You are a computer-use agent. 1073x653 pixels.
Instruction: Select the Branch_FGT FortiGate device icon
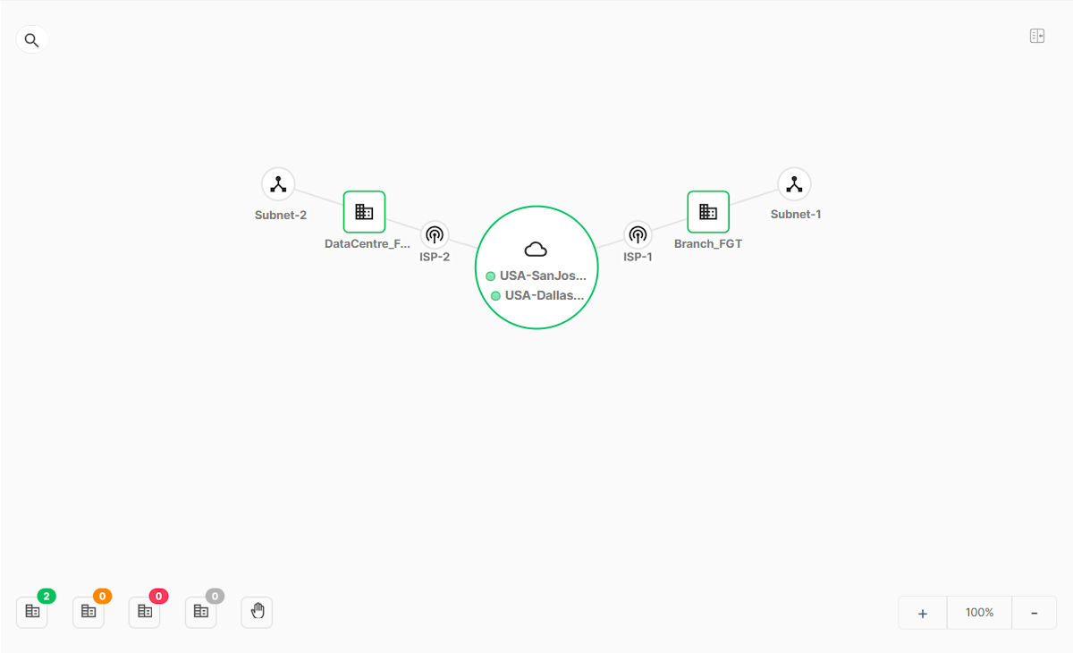tap(707, 211)
